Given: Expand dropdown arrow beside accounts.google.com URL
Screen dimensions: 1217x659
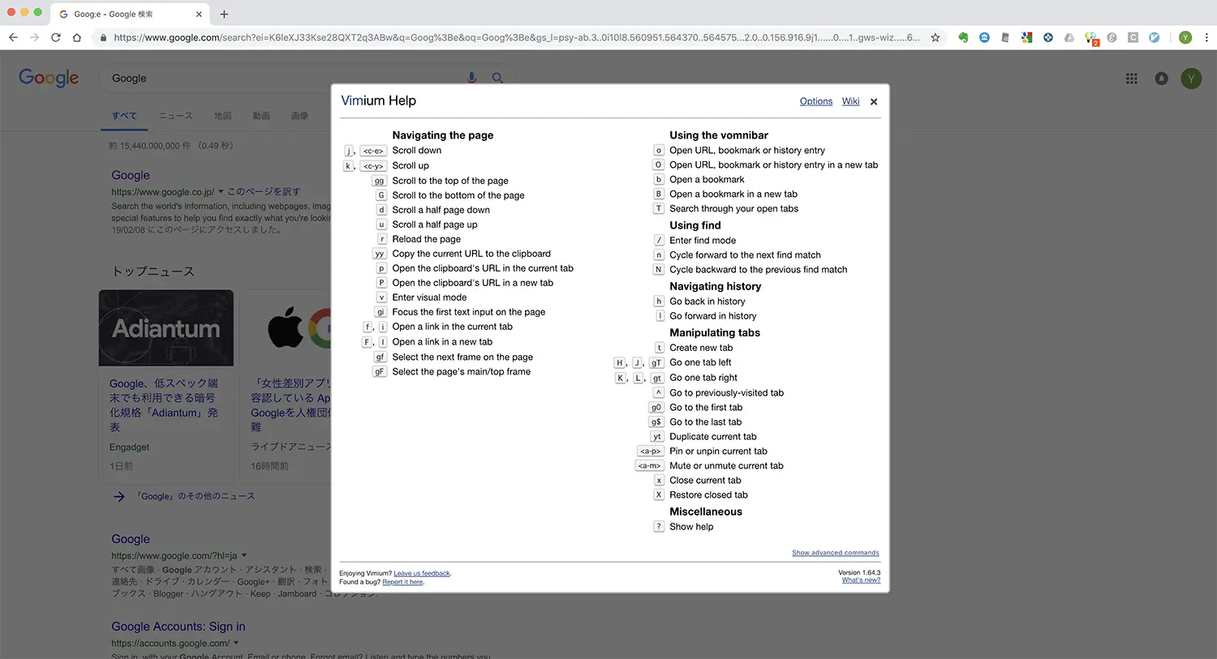Looking at the screenshot, I should (236, 644).
